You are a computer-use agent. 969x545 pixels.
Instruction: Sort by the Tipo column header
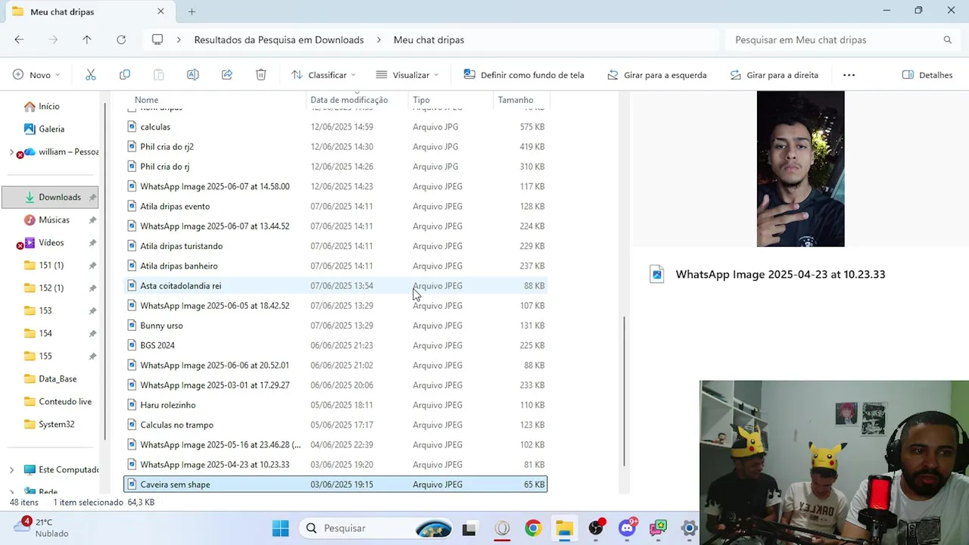[x=421, y=100]
